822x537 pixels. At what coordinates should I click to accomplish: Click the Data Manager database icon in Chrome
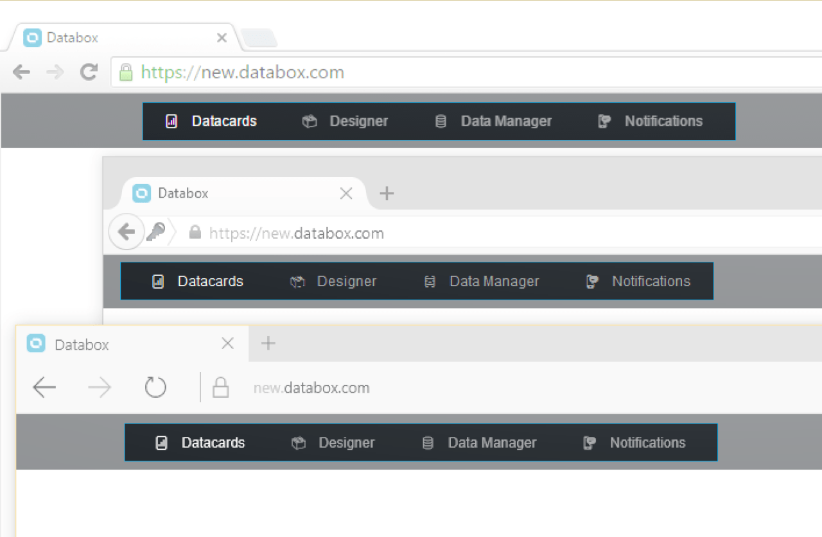tap(441, 121)
